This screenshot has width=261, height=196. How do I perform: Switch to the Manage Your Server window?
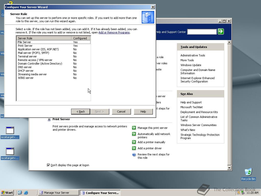(x=58, y=193)
